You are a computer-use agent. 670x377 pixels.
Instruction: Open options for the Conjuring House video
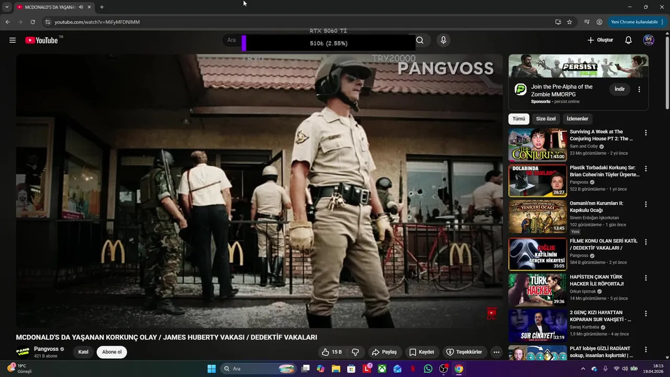tap(645, 133)
